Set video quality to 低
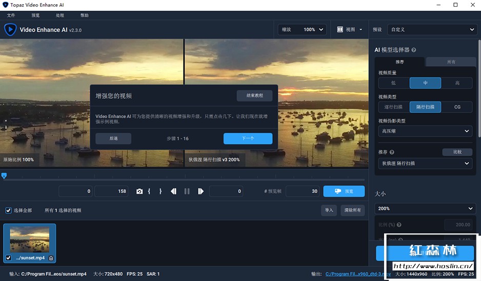Viewport: 481px width, 281px height. pyautogui.click(x=394, y=83)
